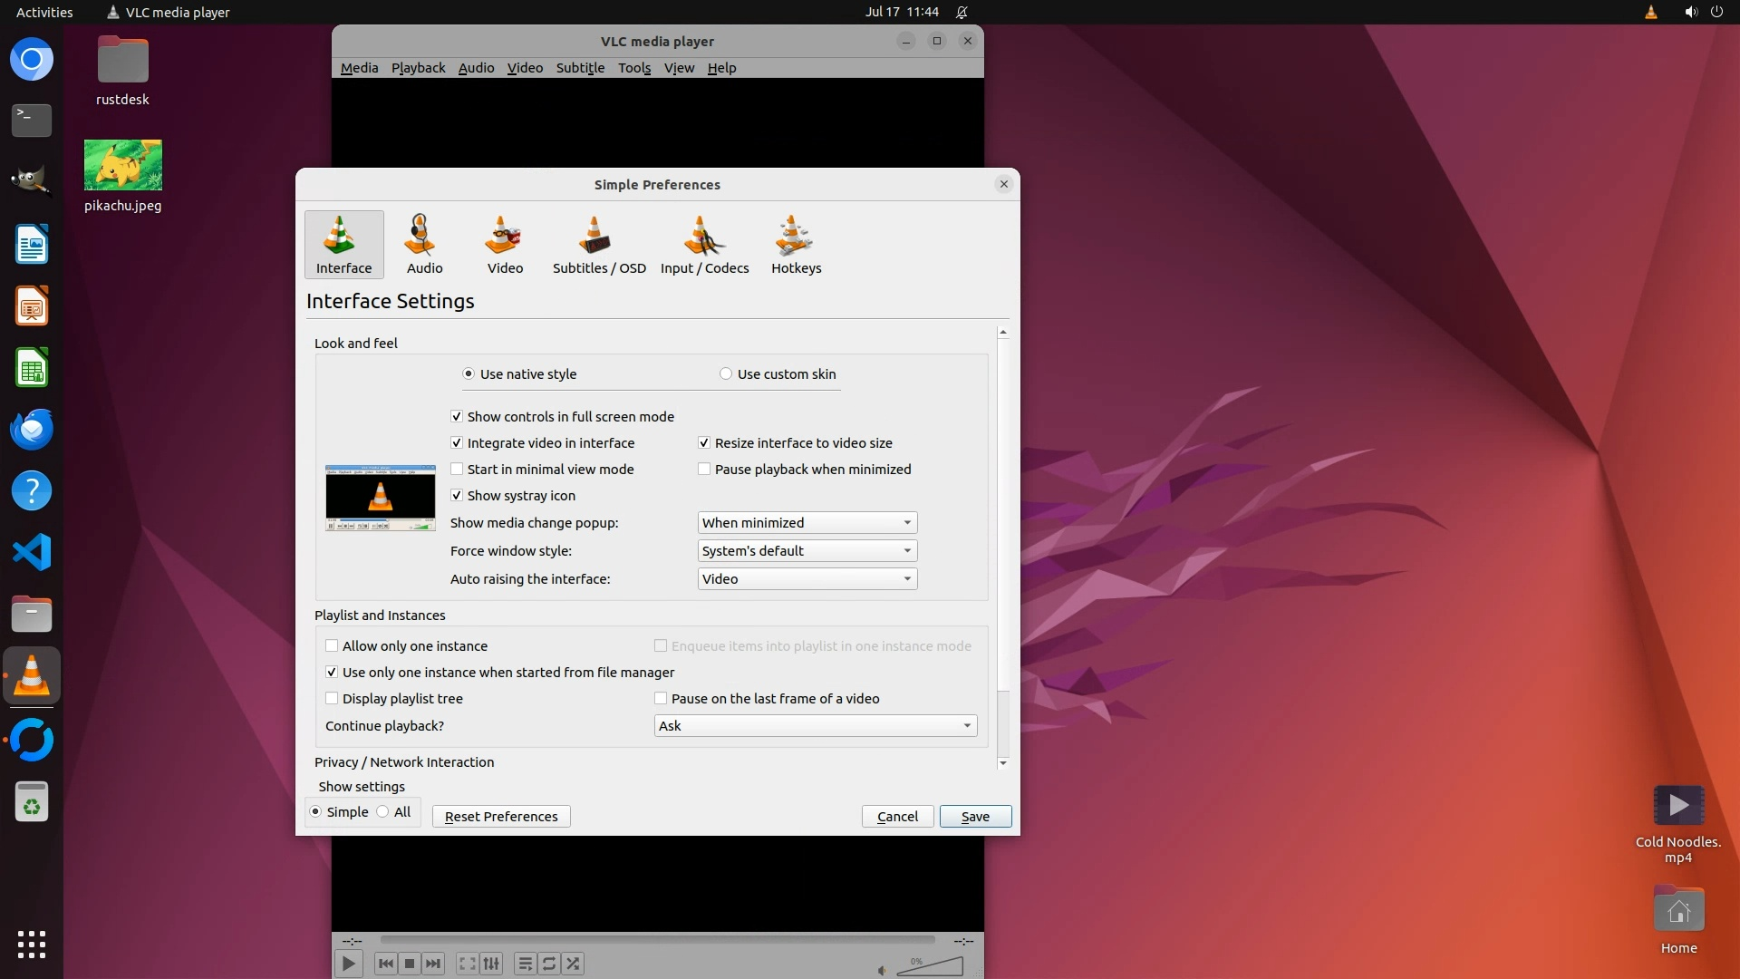Enable Start in minimal view mode
1740x979 pixels.
[x=458, y=470]
